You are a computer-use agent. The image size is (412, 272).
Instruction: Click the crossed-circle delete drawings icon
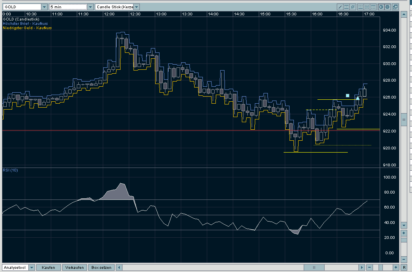click(353, 7)
